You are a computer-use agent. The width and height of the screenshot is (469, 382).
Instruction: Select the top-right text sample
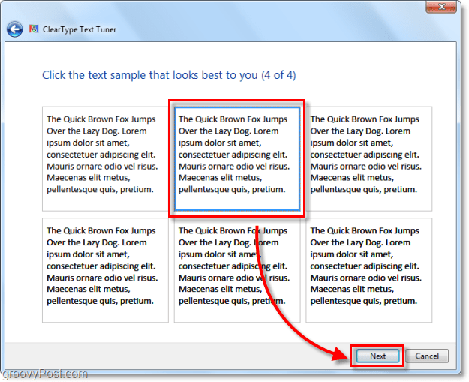click(x=368, y=159)
